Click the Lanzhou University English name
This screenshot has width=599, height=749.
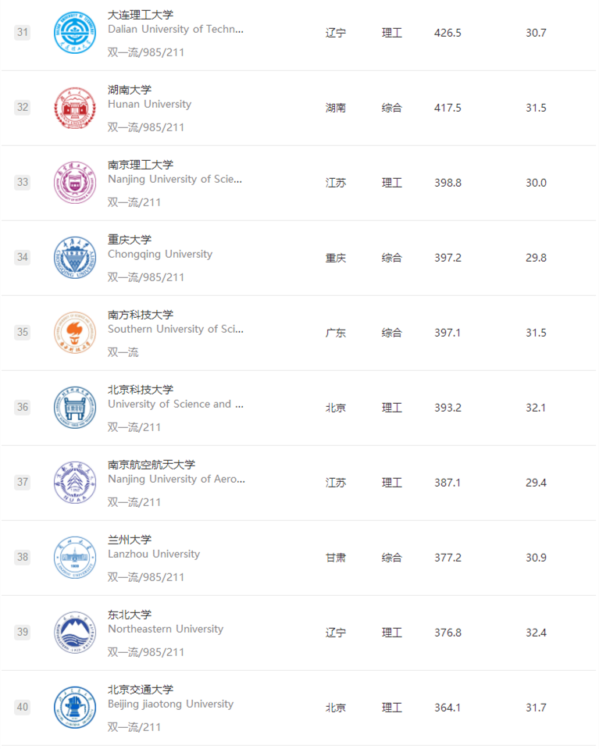coord(154,554)
